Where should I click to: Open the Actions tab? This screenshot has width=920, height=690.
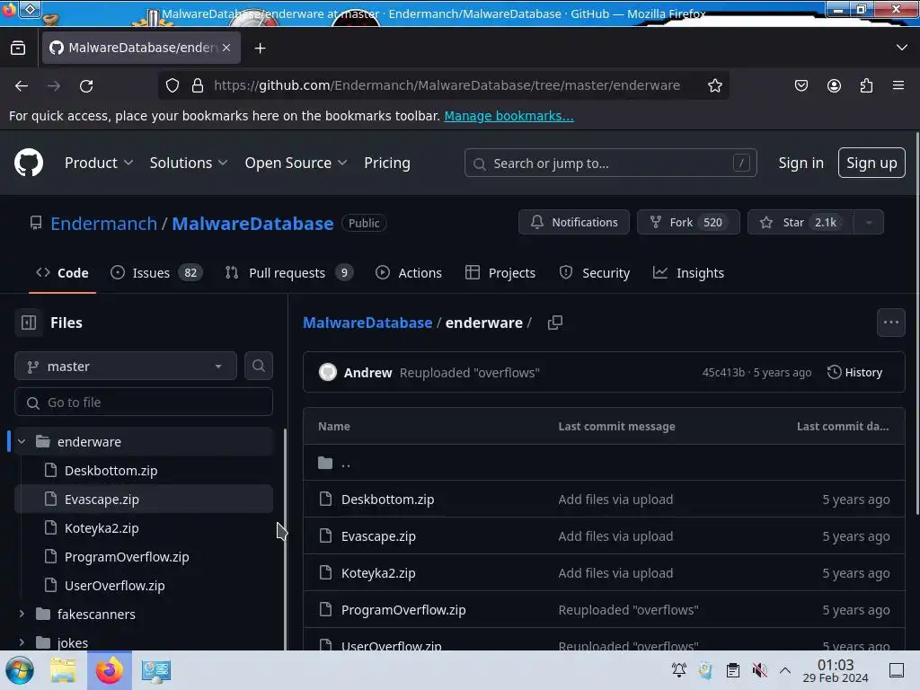point(409,273)
